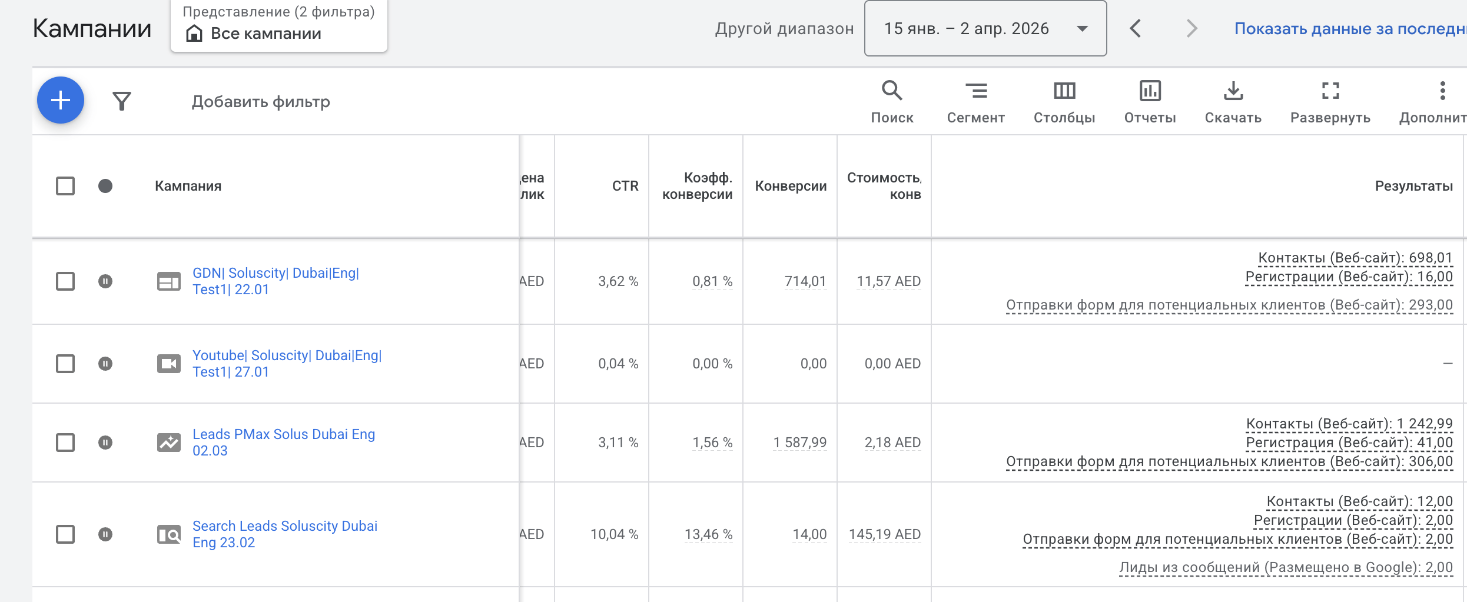Open status dropdown for Youtube Soluscity campaign

tap(105, 364)
